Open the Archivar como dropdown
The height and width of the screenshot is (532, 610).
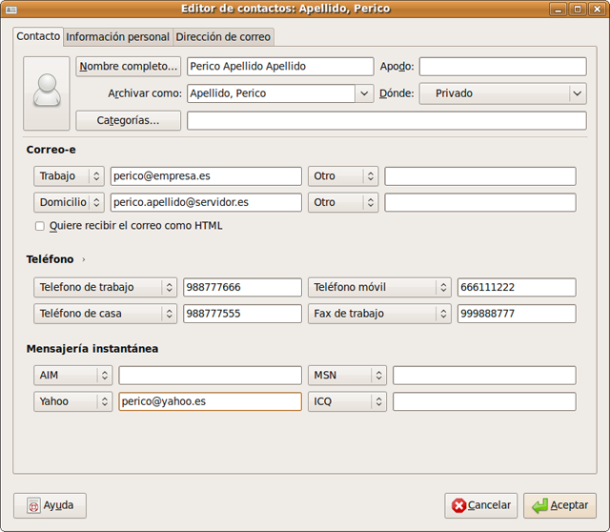point(364,93)
